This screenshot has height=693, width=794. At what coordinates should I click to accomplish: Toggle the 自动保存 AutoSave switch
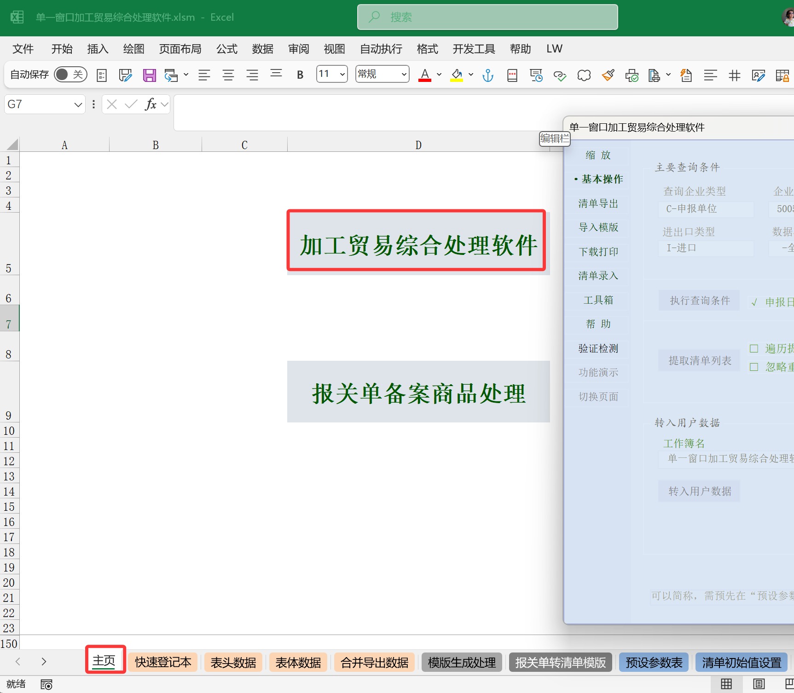pos(70,75)
